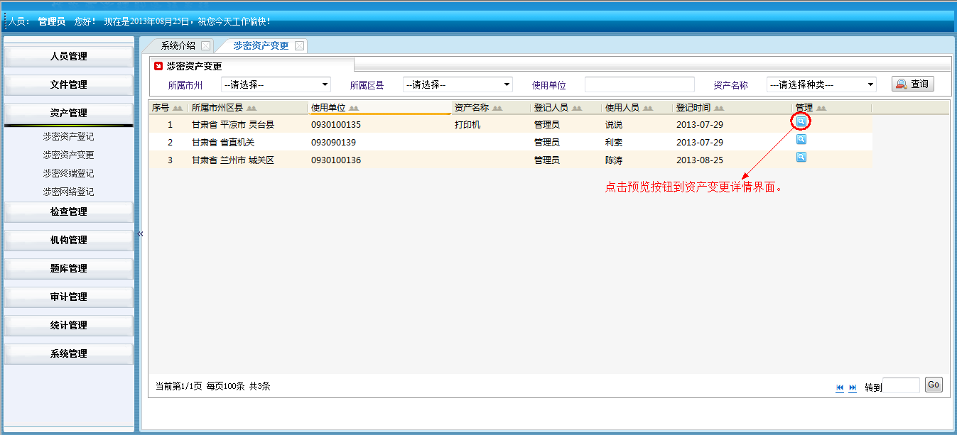
Task: Close the 系统介绍 tab
Action: tap(205, 45)
